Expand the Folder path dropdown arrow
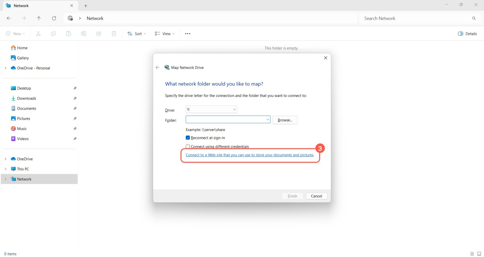484x257 pixels. (x=268, y=120)
